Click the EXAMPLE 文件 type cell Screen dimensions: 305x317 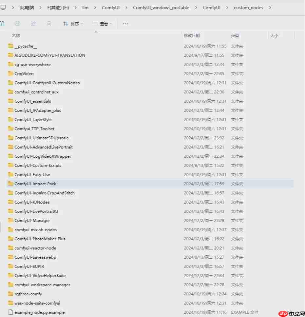(x=245, y=312)
